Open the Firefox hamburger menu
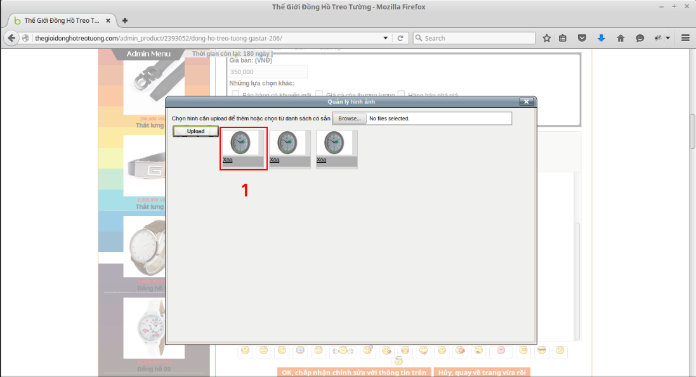Image resolution: width=696 pixels, height=377 pixels. click(685, 38)
